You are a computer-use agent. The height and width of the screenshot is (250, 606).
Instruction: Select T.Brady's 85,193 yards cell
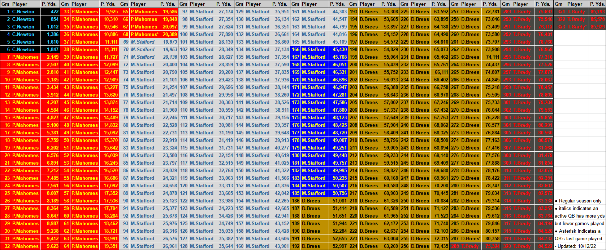click(x=597, y=12)
